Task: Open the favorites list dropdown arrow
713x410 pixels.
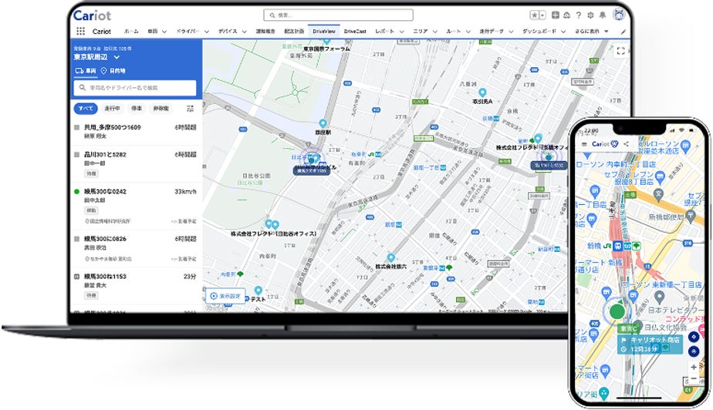Action: (542, 15)
